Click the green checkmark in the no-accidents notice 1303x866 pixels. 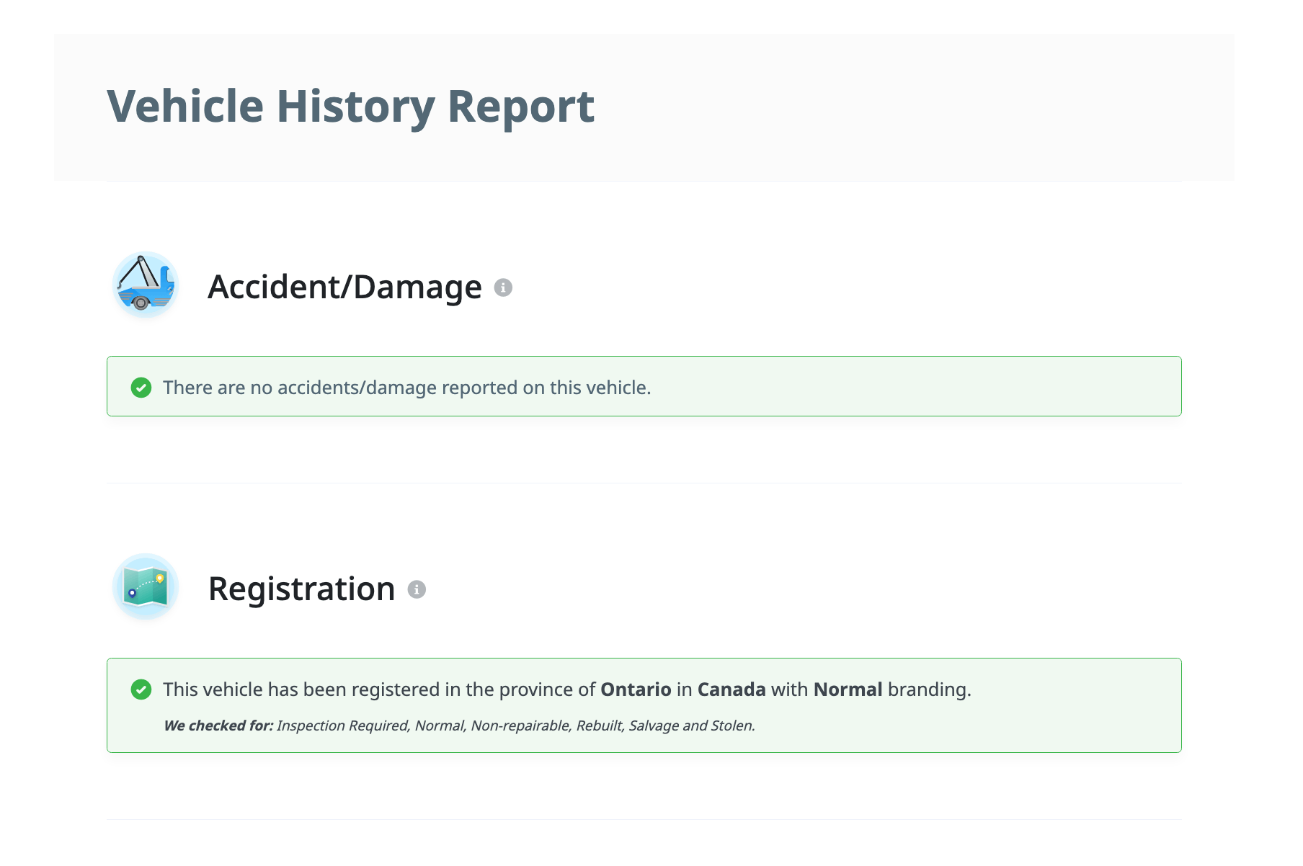(141, 388)
